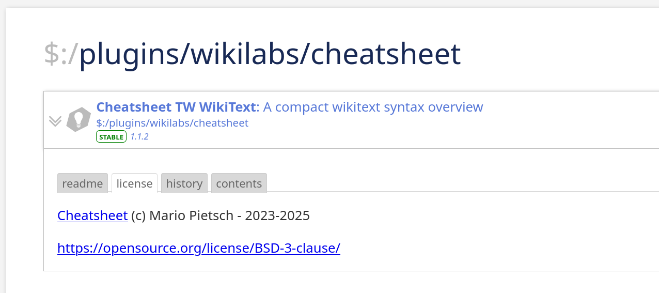659x293 pixels.
Task: Click the 2023-2025 copyright years
Action: coord(277,215)
